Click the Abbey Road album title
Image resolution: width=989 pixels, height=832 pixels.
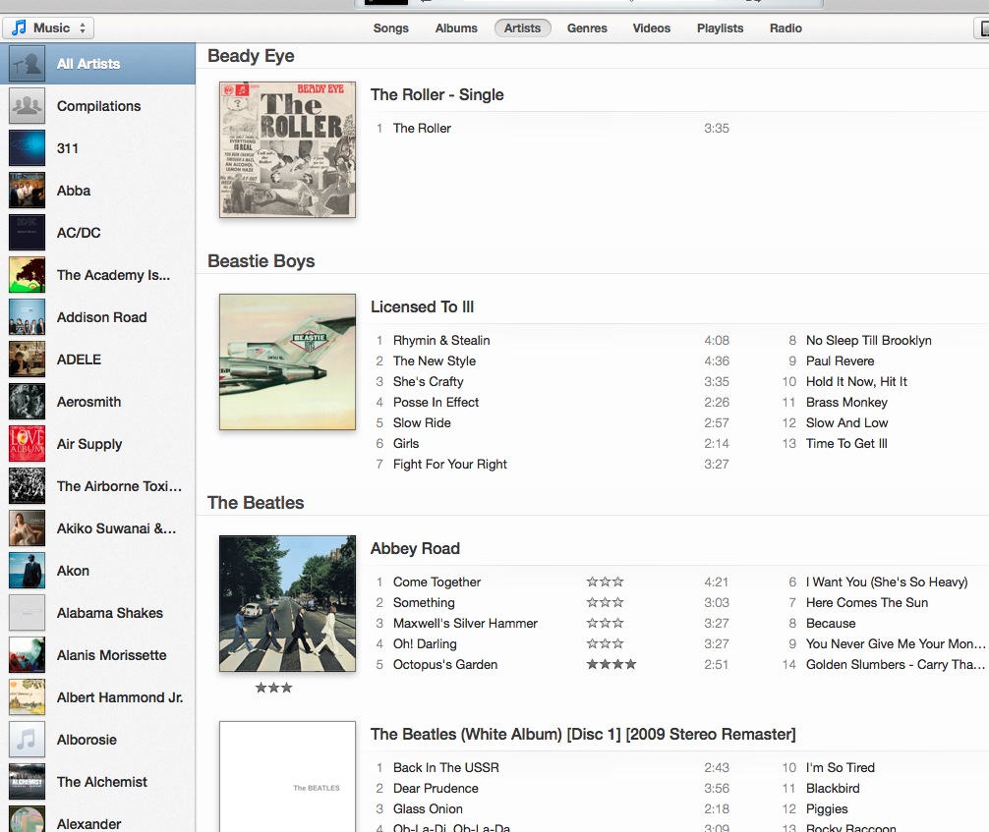point(415,548)
